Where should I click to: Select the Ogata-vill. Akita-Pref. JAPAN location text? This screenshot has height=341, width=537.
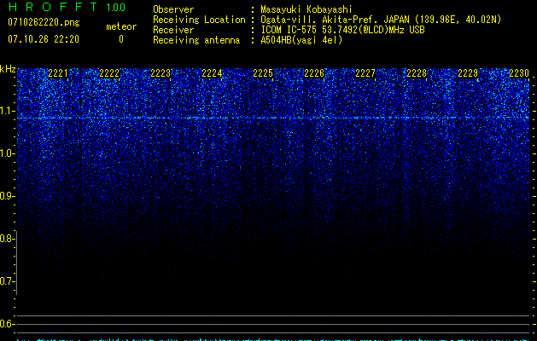point(381,20)
